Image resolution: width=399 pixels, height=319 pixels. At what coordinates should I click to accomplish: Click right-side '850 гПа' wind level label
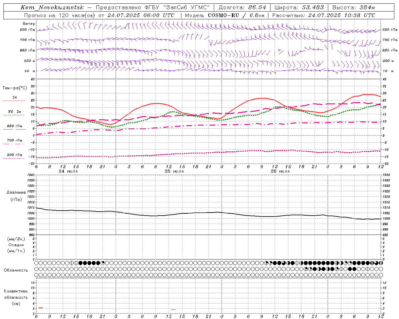coord(390,50)
